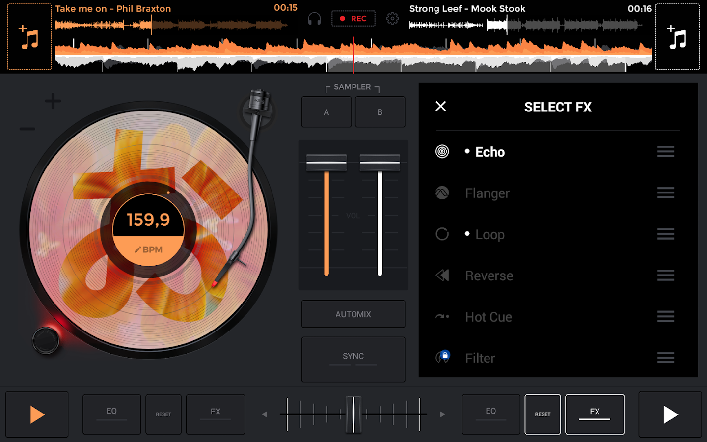This screenshot has height=442, width=707.
Task: Nudge crossfader left with the arrow
Action: (x=264, y=414)
